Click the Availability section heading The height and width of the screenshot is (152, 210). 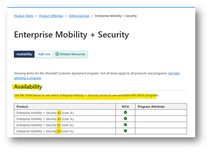click(x=28, y=86)
